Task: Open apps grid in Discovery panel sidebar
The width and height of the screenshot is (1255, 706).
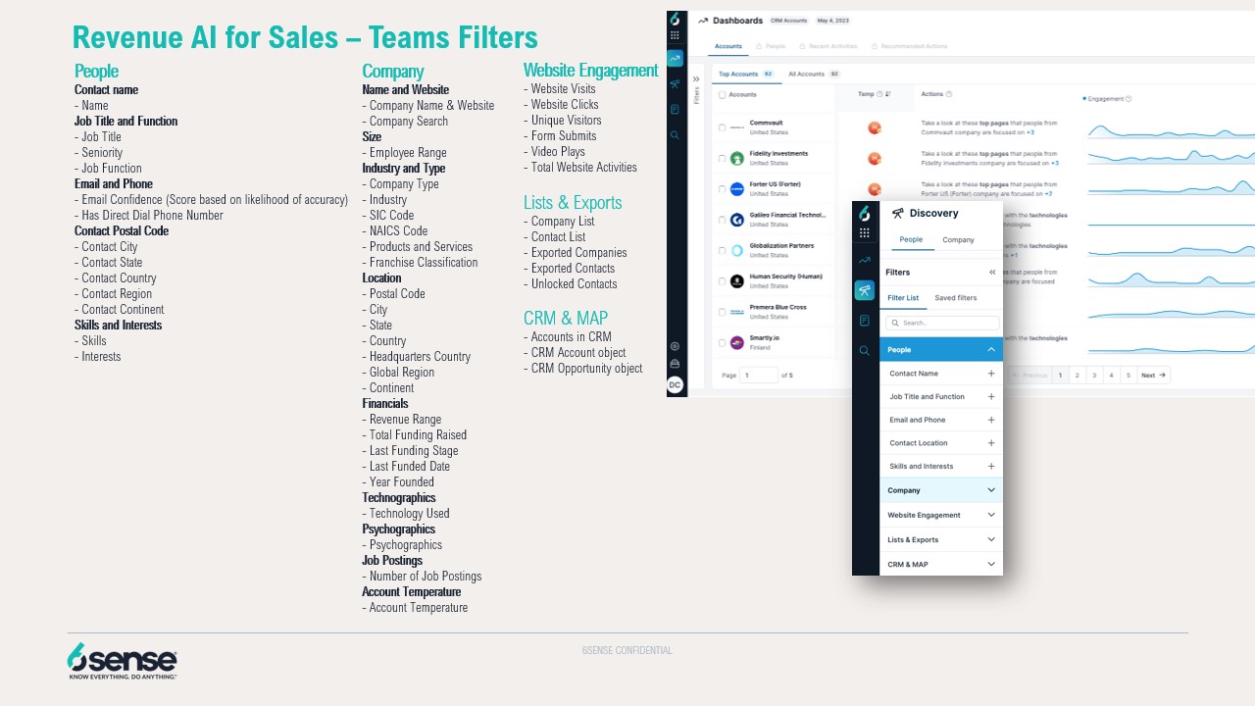Action: pyautogui.click(x=864, y=233)
